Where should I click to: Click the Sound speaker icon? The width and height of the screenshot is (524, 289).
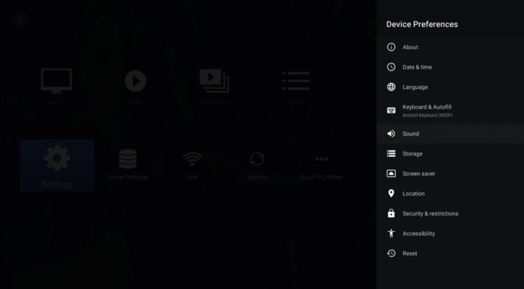pyautogui.click(x=391, y=134)
